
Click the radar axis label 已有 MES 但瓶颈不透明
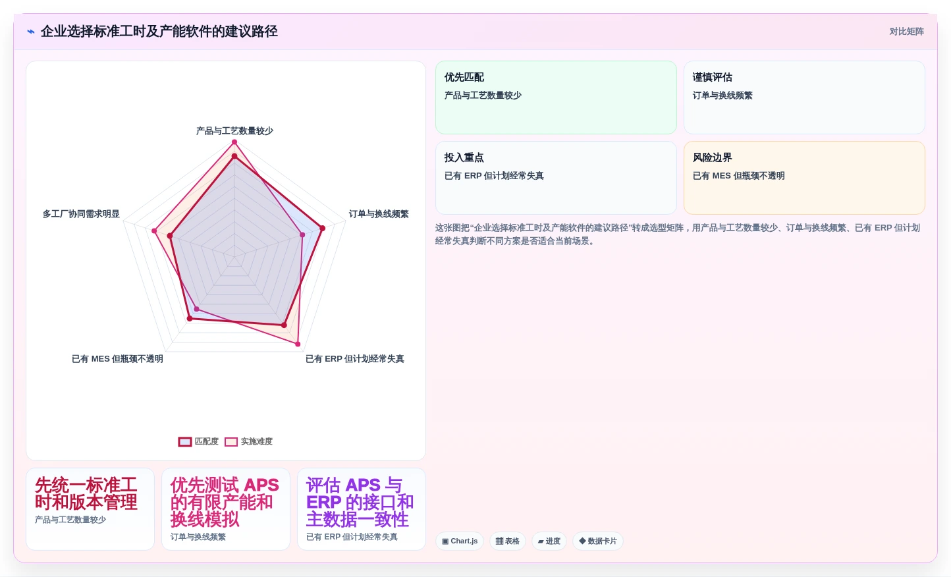coord(117,359)
